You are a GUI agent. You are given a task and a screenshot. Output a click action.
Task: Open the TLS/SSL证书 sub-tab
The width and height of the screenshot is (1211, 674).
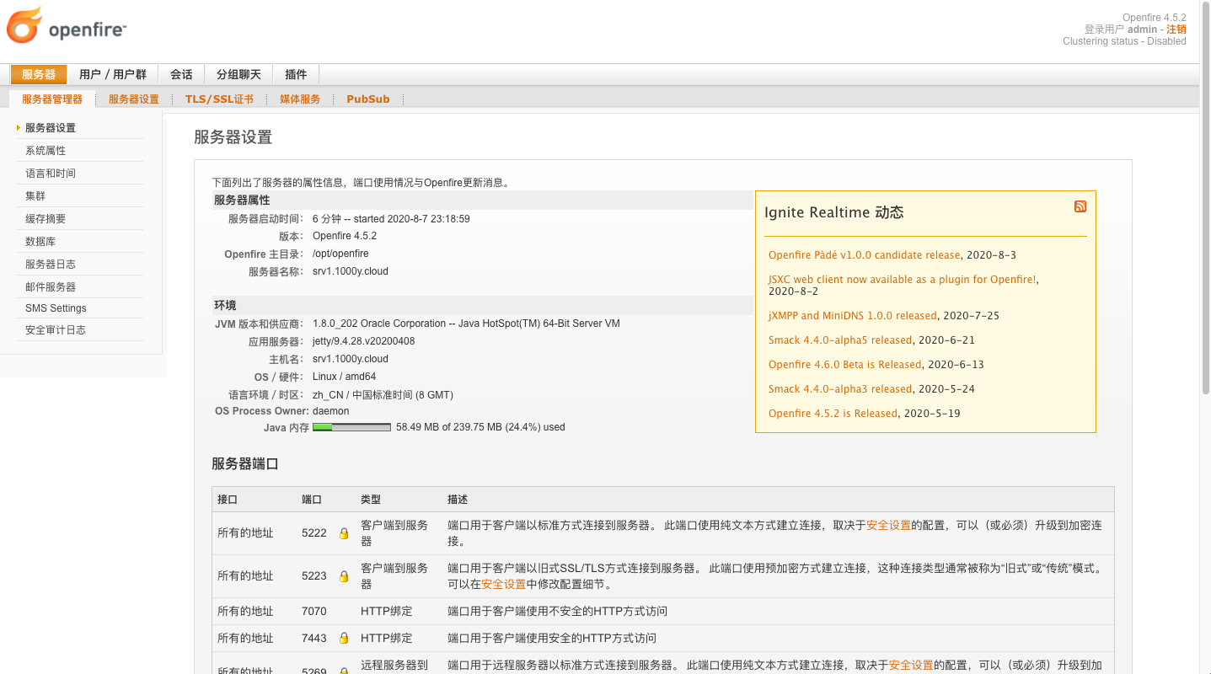point(219,99)
